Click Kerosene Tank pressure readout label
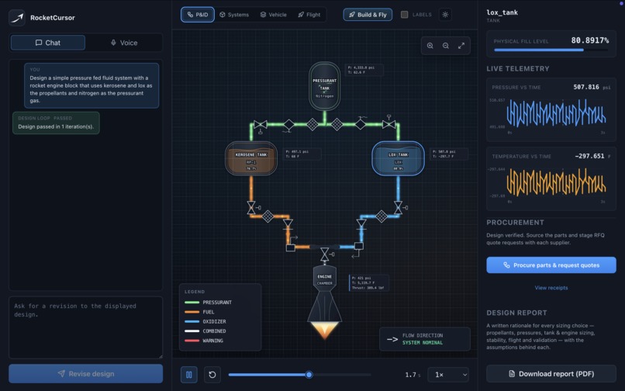This screenshot has width=625, height=391. (303, 154)
